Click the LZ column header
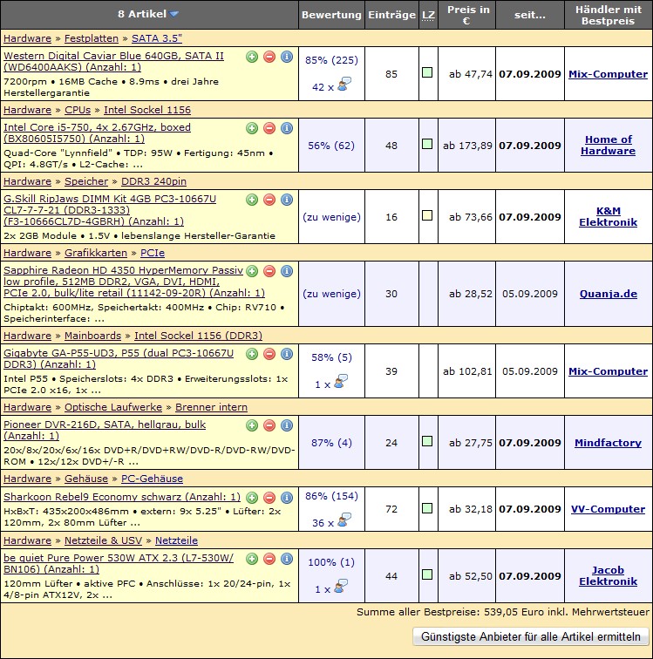The image size is (653, 659). point(428,15)
